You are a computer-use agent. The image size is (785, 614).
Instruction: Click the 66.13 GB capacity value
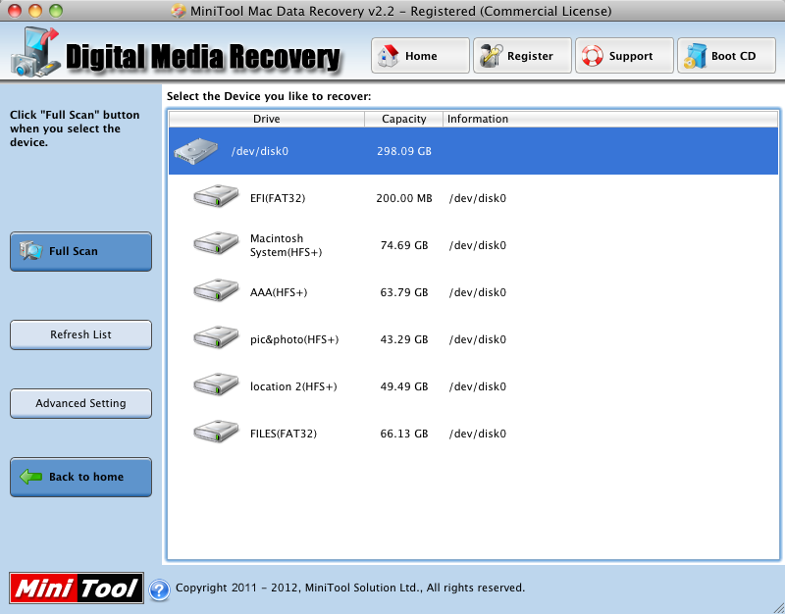pos(404,434)
